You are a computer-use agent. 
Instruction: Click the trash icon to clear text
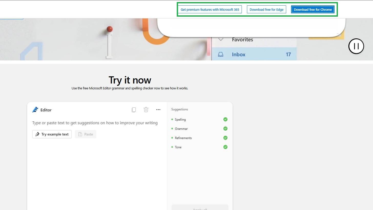click(x=146, y=110)
